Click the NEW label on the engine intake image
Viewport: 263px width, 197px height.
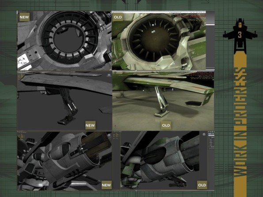(x=24, y=17)
